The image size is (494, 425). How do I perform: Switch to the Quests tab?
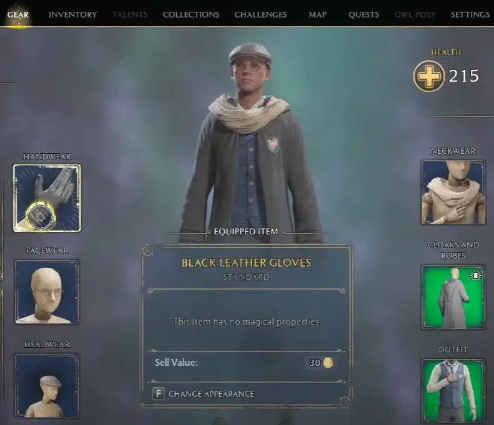(364, 14)
